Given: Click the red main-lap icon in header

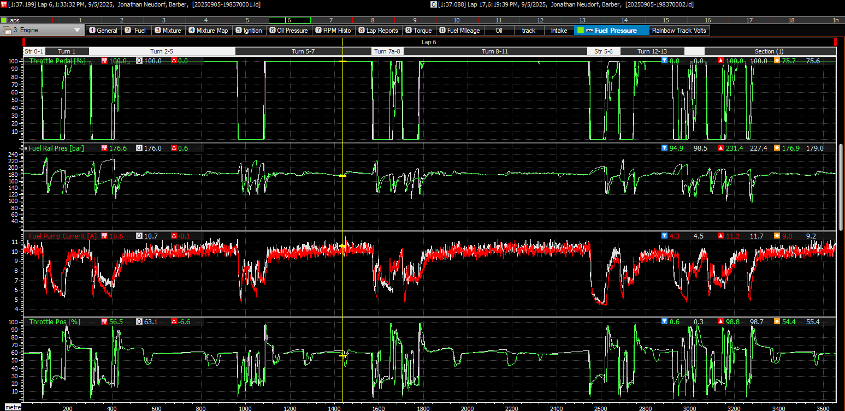Looking at the screenshot, I should (3, 4).
